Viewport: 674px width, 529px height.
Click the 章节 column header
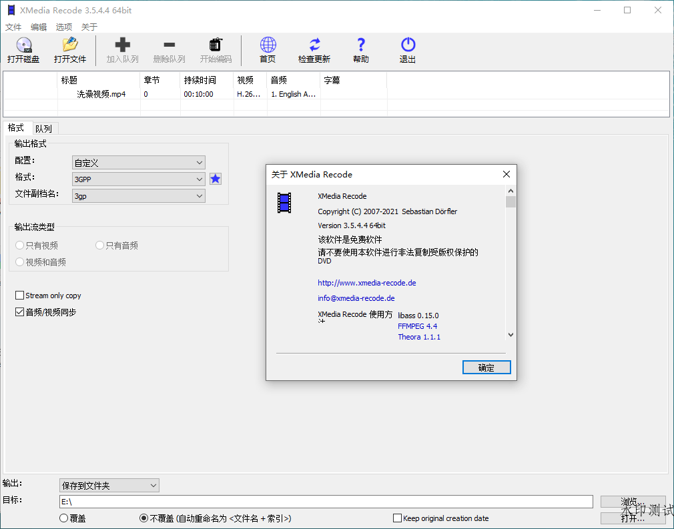pos(160,80)
